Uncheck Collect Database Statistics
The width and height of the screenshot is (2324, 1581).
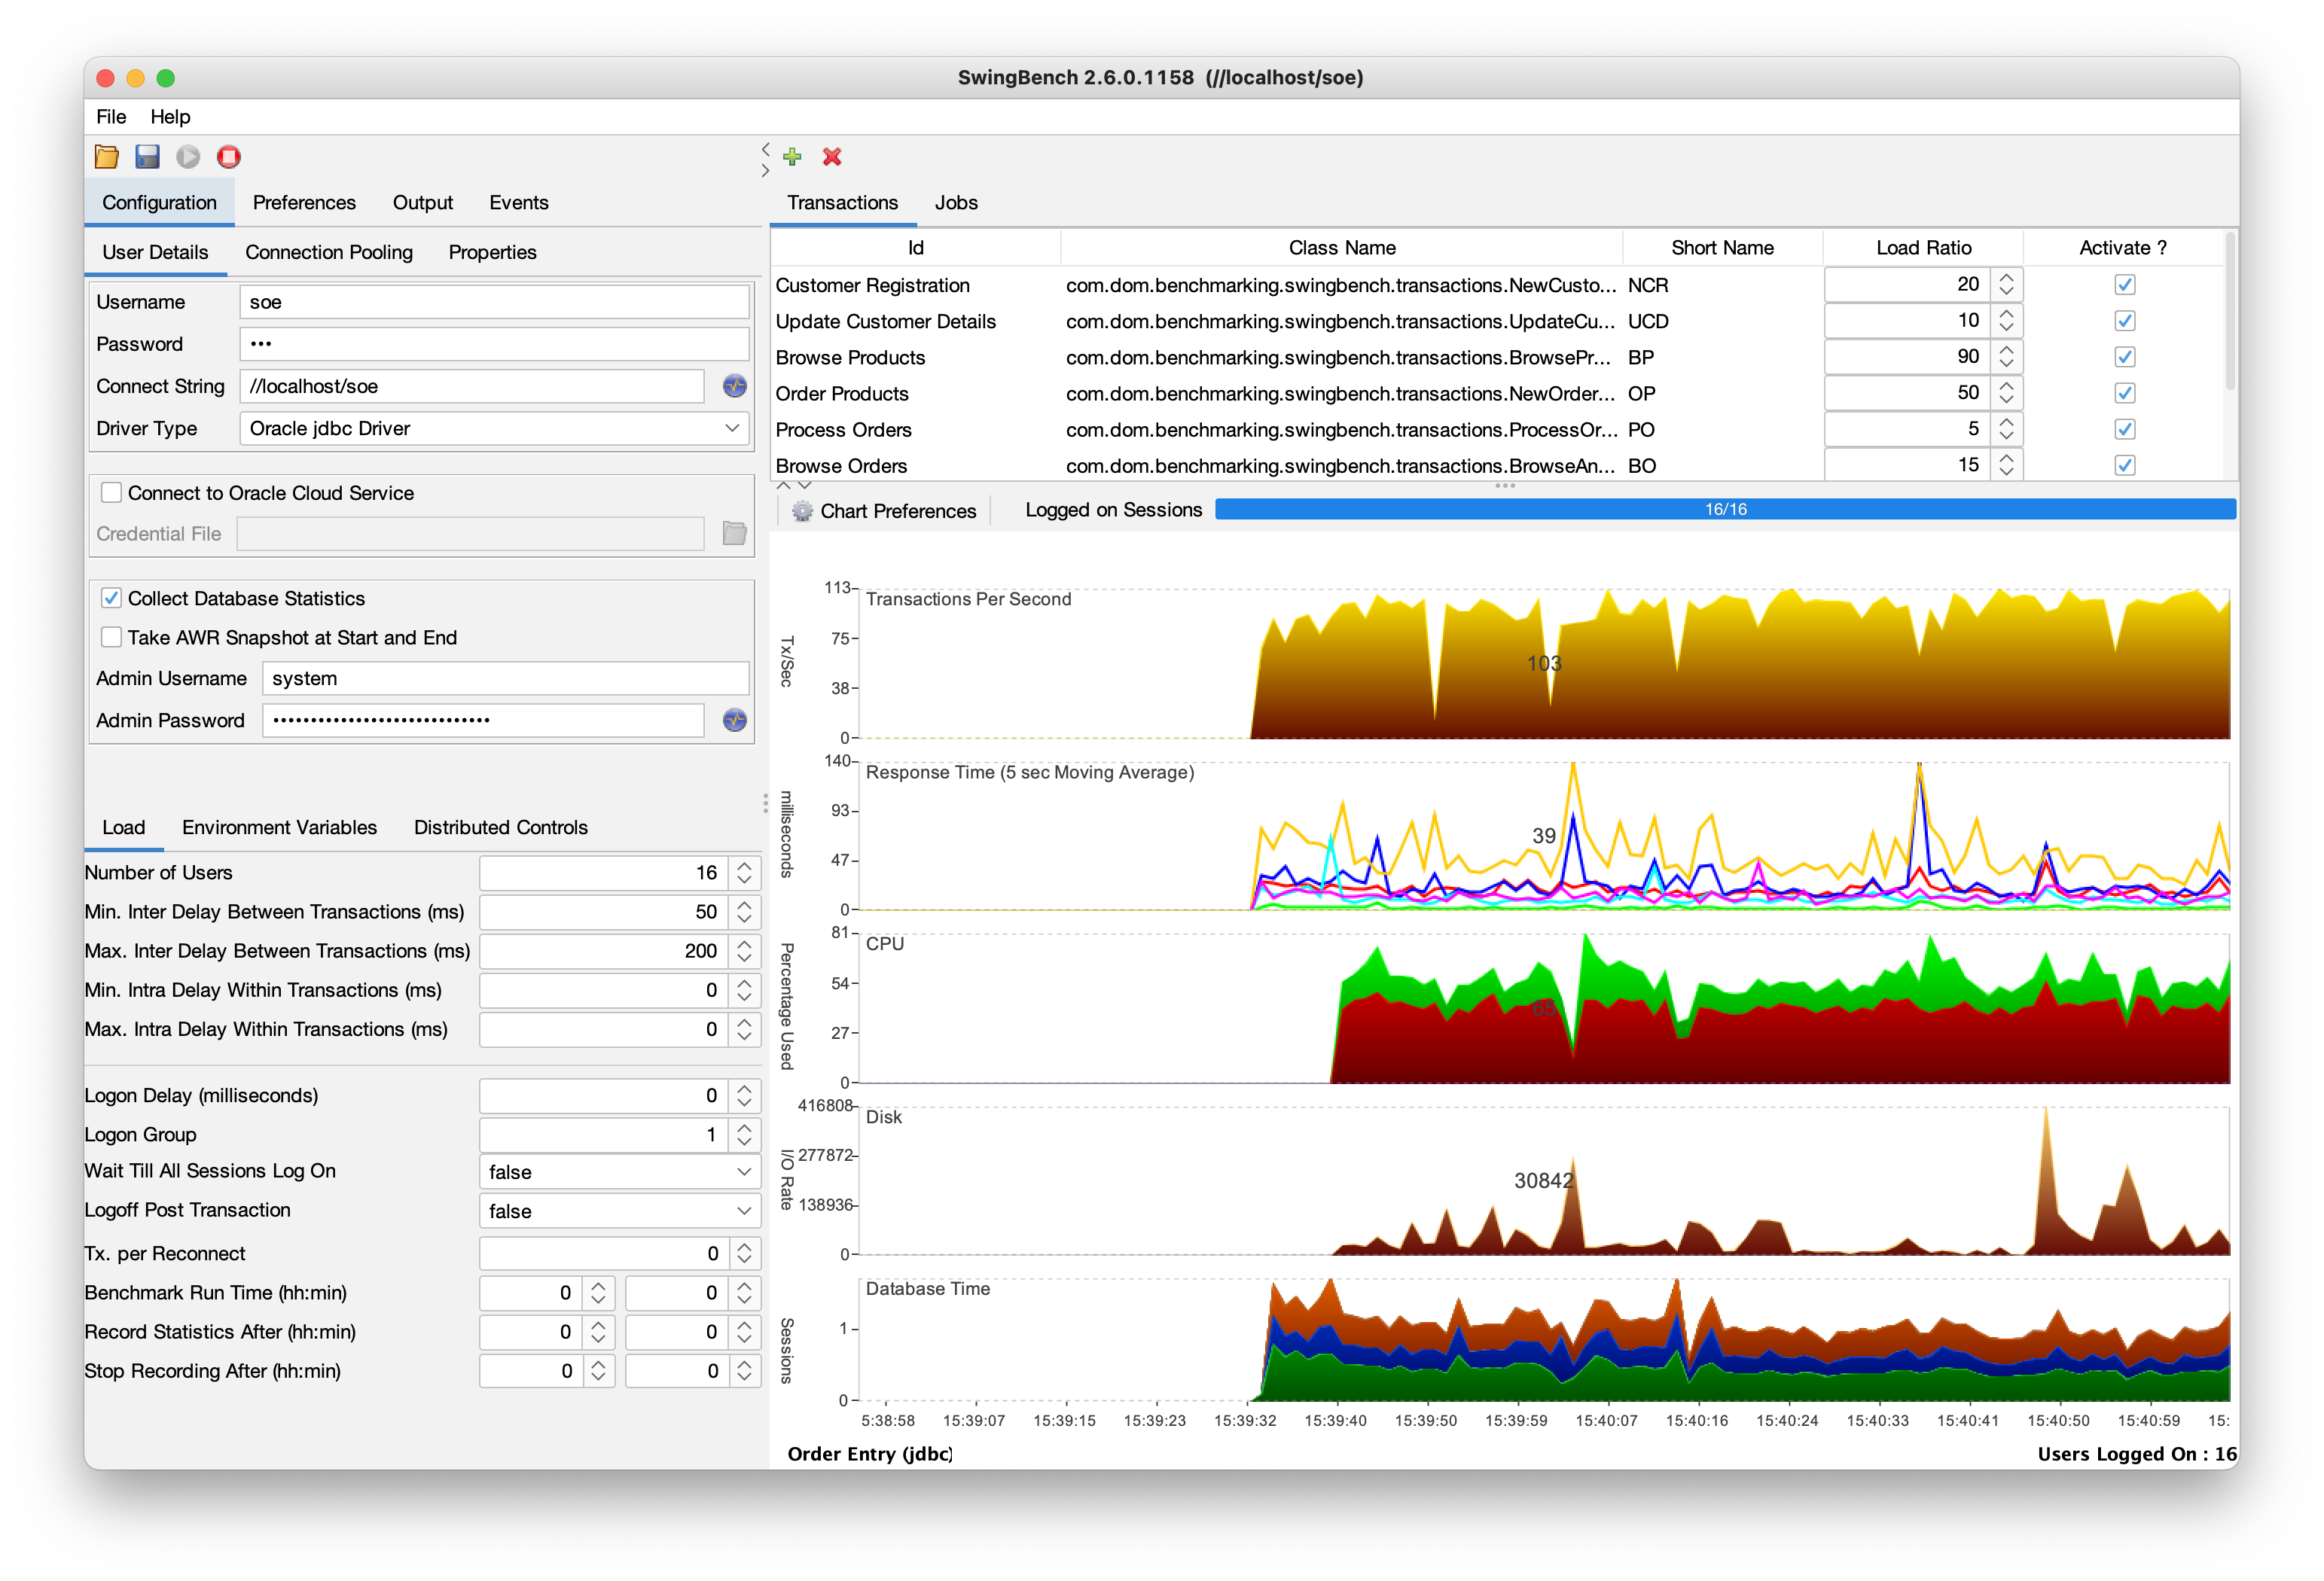[x=112, y=598]
